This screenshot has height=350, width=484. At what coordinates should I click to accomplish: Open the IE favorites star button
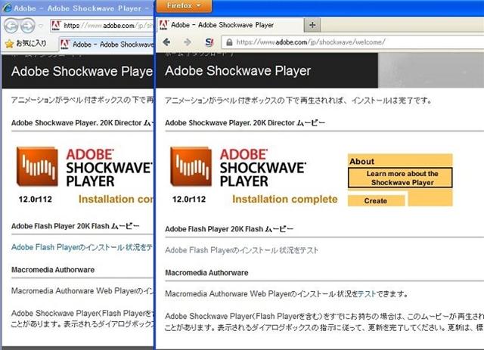tap(26, 44)
